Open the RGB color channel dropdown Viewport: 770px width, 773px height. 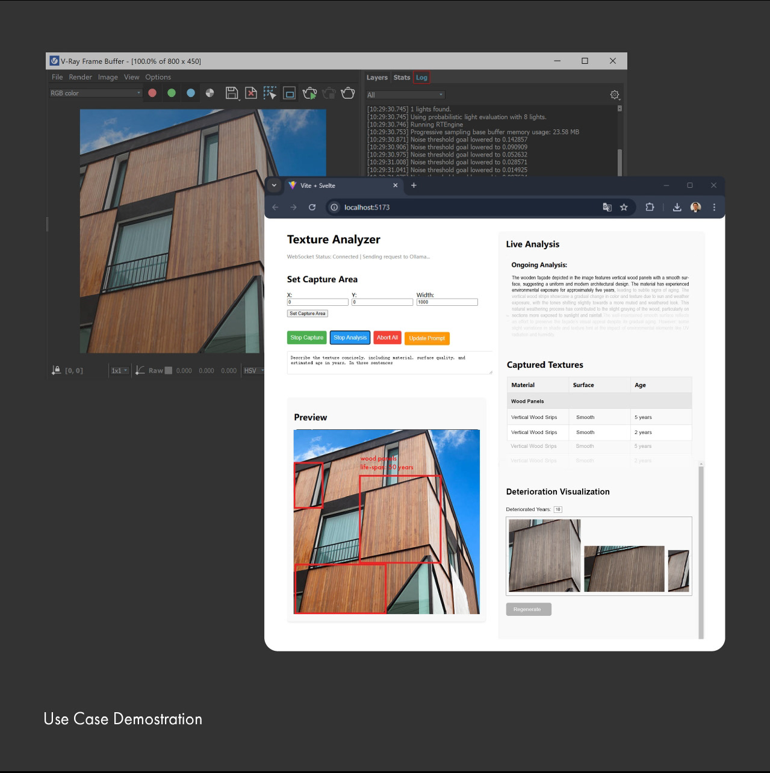tap(96, 93)
